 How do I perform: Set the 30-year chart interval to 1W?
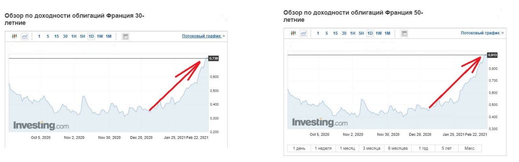coord(100,36)
